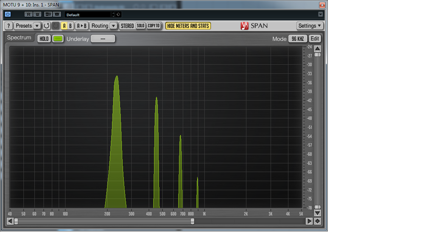Close the SPAN plugin window
Viewport: 436px width, 245px height.
322,5
